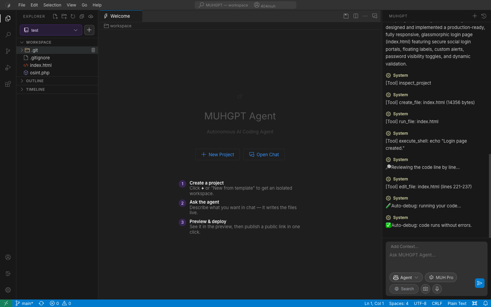Viewport: 491px width, 307px height.
Task: Open More Actions ellipsis in editor toolbar
Action: (365, 16)
